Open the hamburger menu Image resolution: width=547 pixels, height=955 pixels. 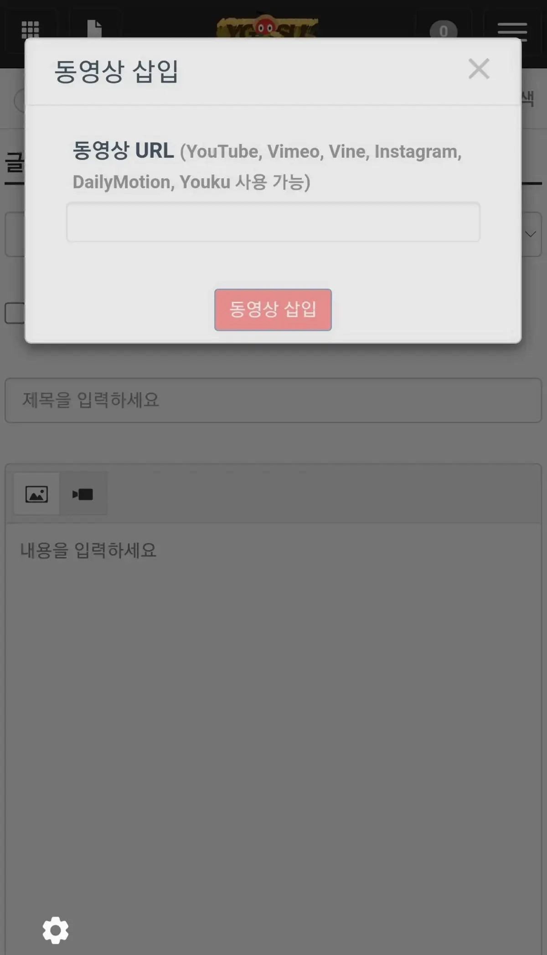click(512, 31)
